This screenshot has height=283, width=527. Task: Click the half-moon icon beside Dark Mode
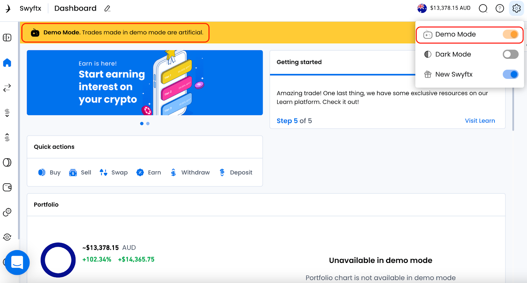click(428, 54)
